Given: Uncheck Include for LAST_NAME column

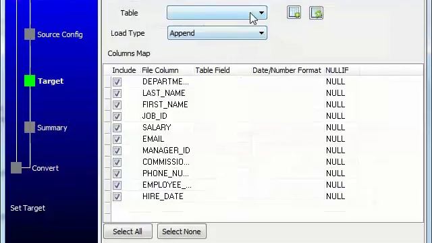Looking at the screenshot, I should 117,93.
